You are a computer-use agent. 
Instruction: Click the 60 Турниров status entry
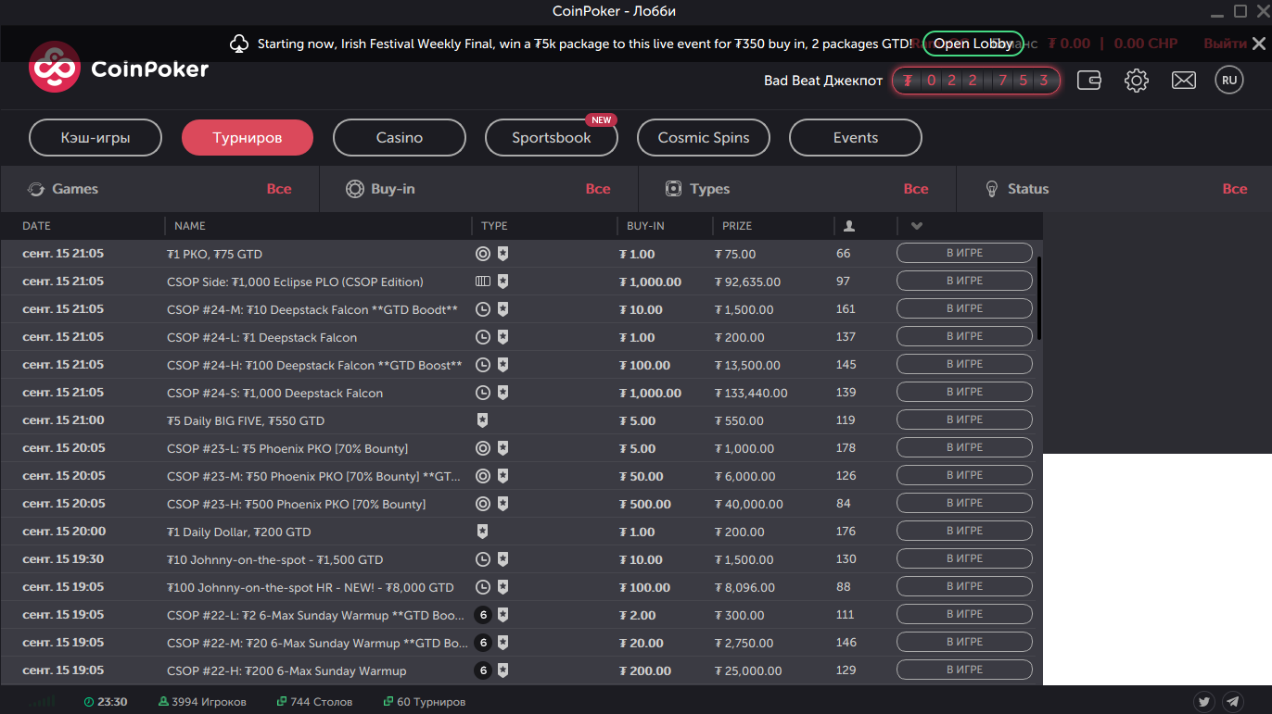pyautogui.click(x=425, y=702)
